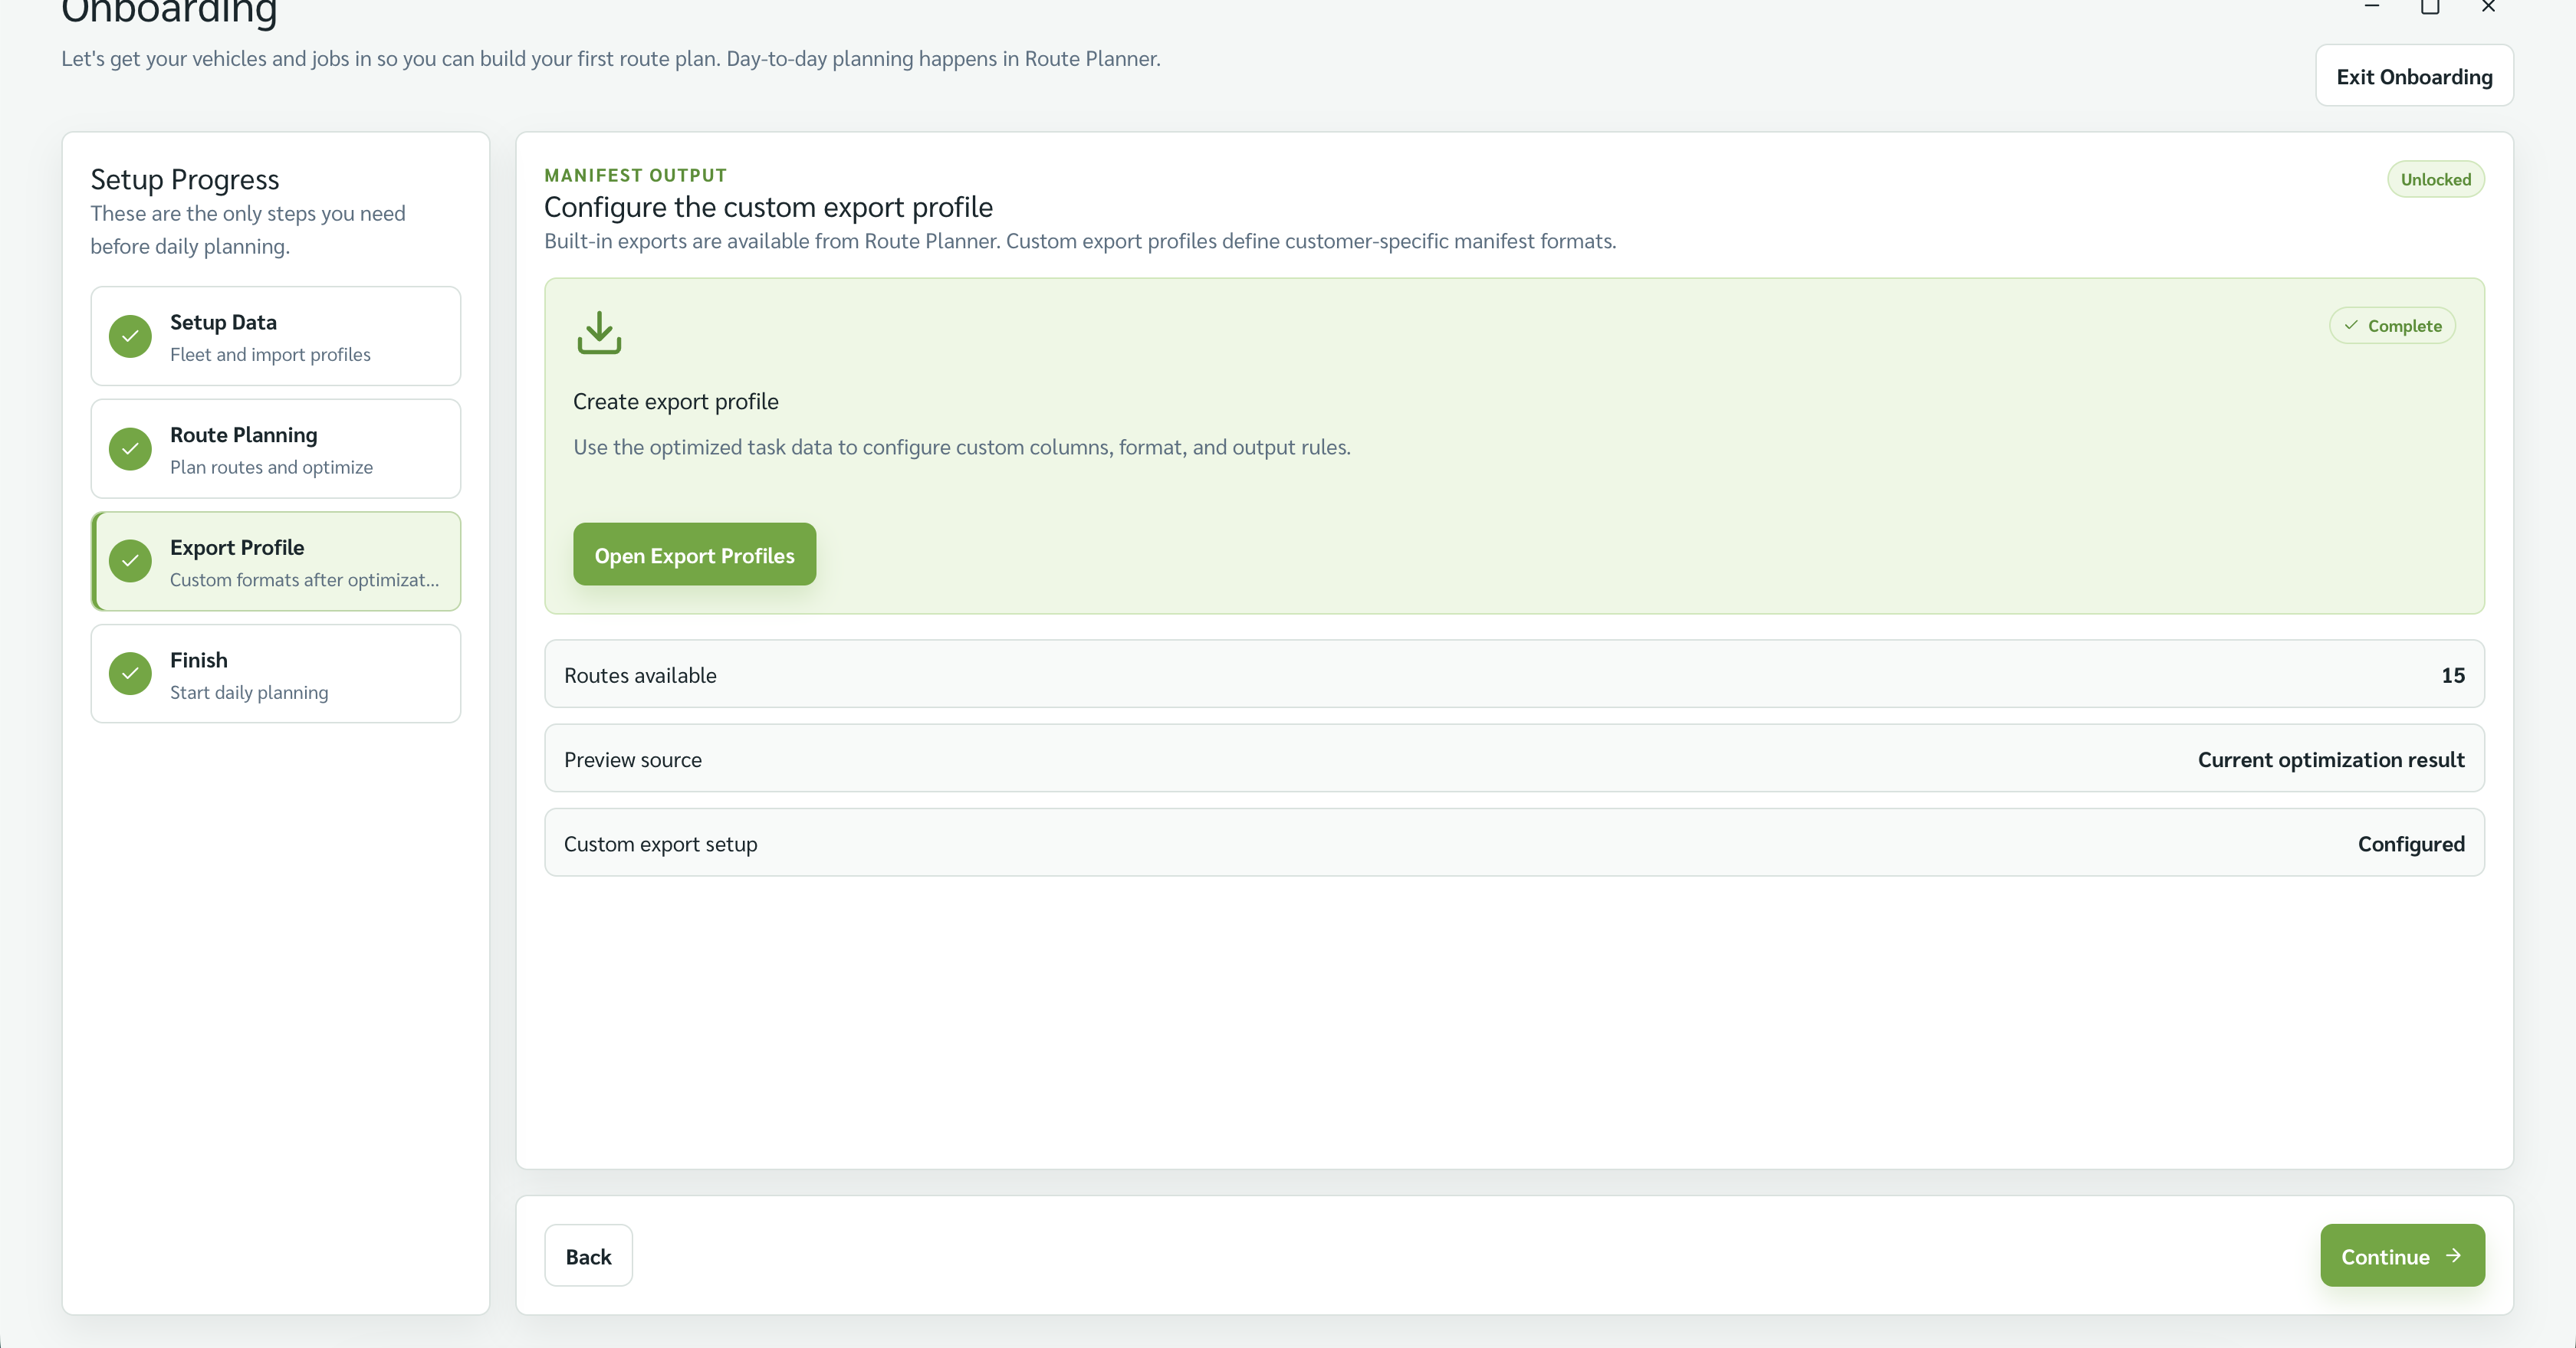Image resolution: width=2576 pixels, height=1348 pixels.
Task: Continue to the next onboarding step
Action: [2402, 1255]
